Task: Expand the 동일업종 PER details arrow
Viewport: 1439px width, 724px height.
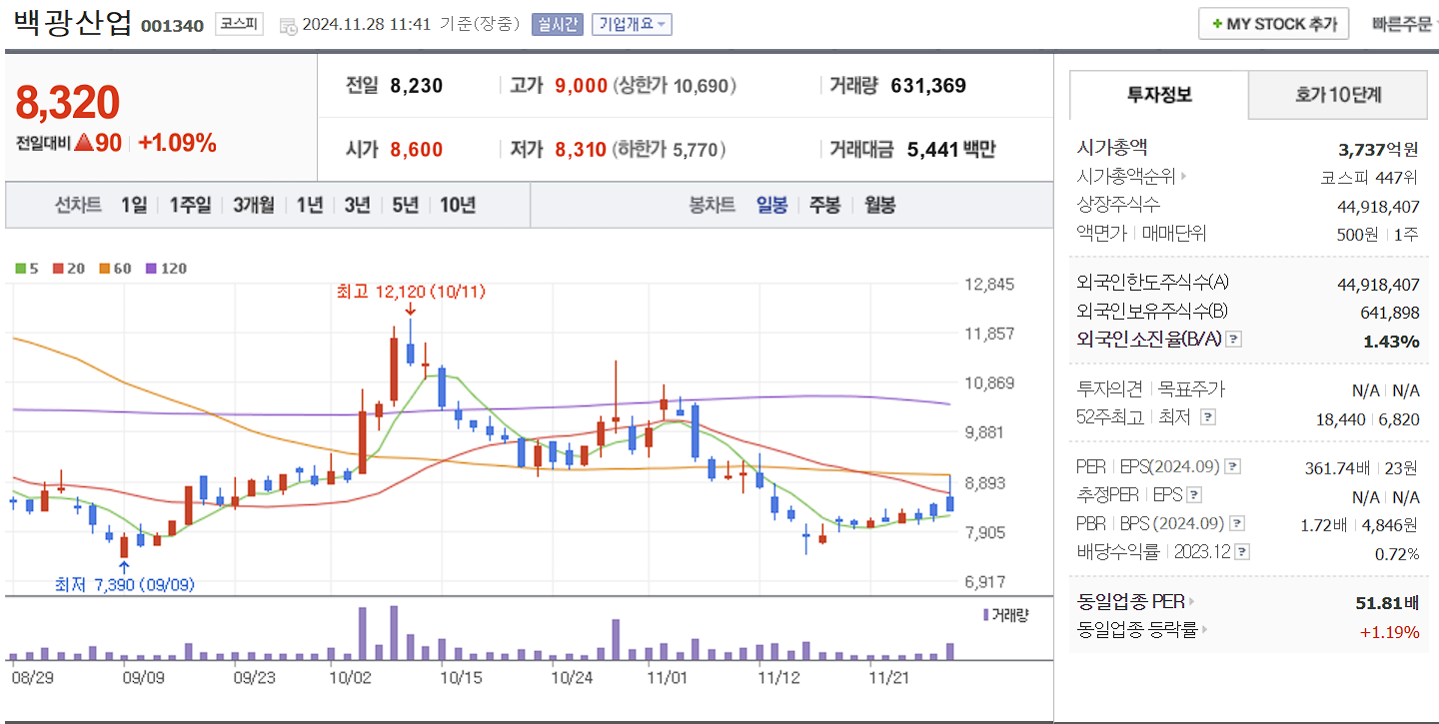Action: 1192,602
